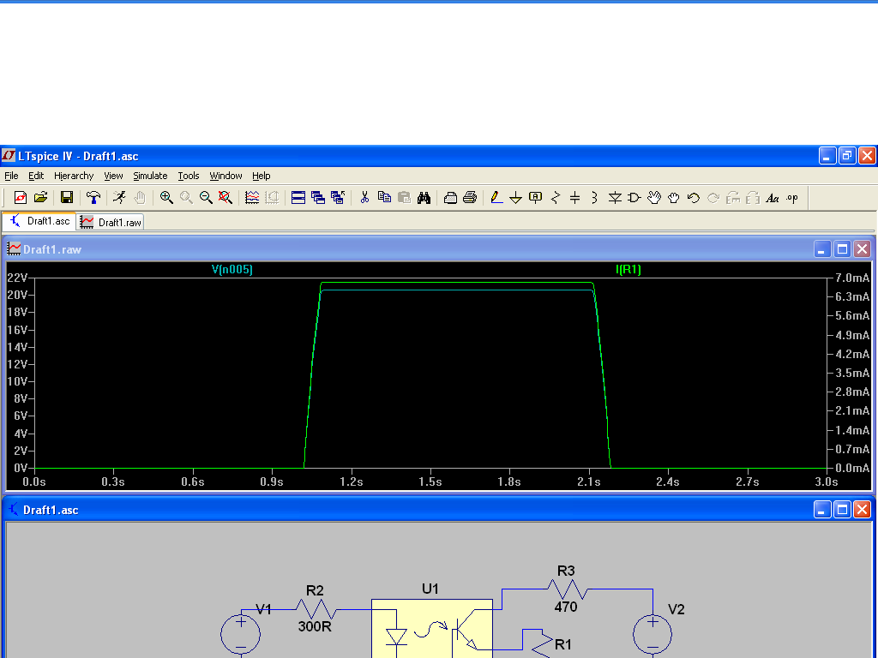Open the Simulate menu
Screen dimensions: 878x658
(x=150, y=176)
